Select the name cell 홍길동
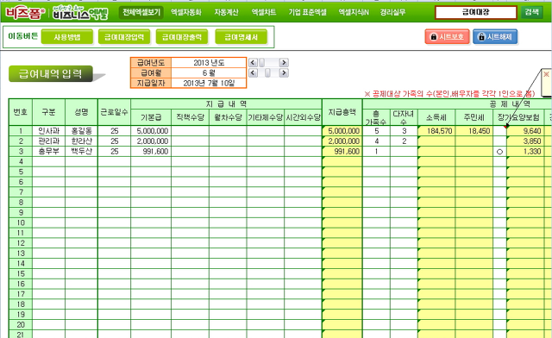Image resolution: width=552 pixels, height=338 pixels. [x=81, y=131]
